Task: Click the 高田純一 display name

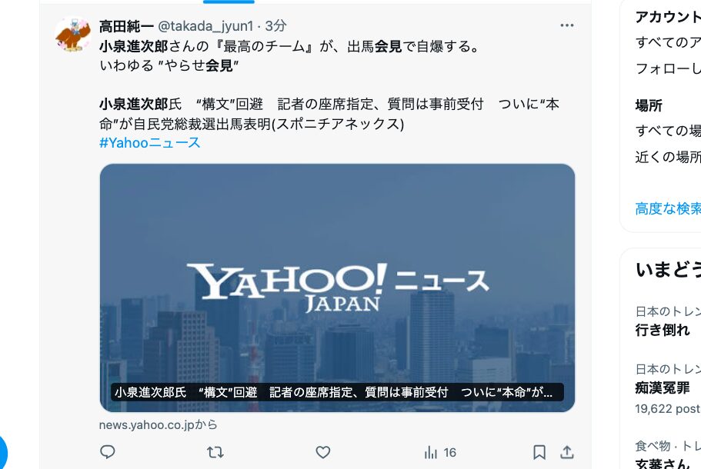Action: [126, 26]
